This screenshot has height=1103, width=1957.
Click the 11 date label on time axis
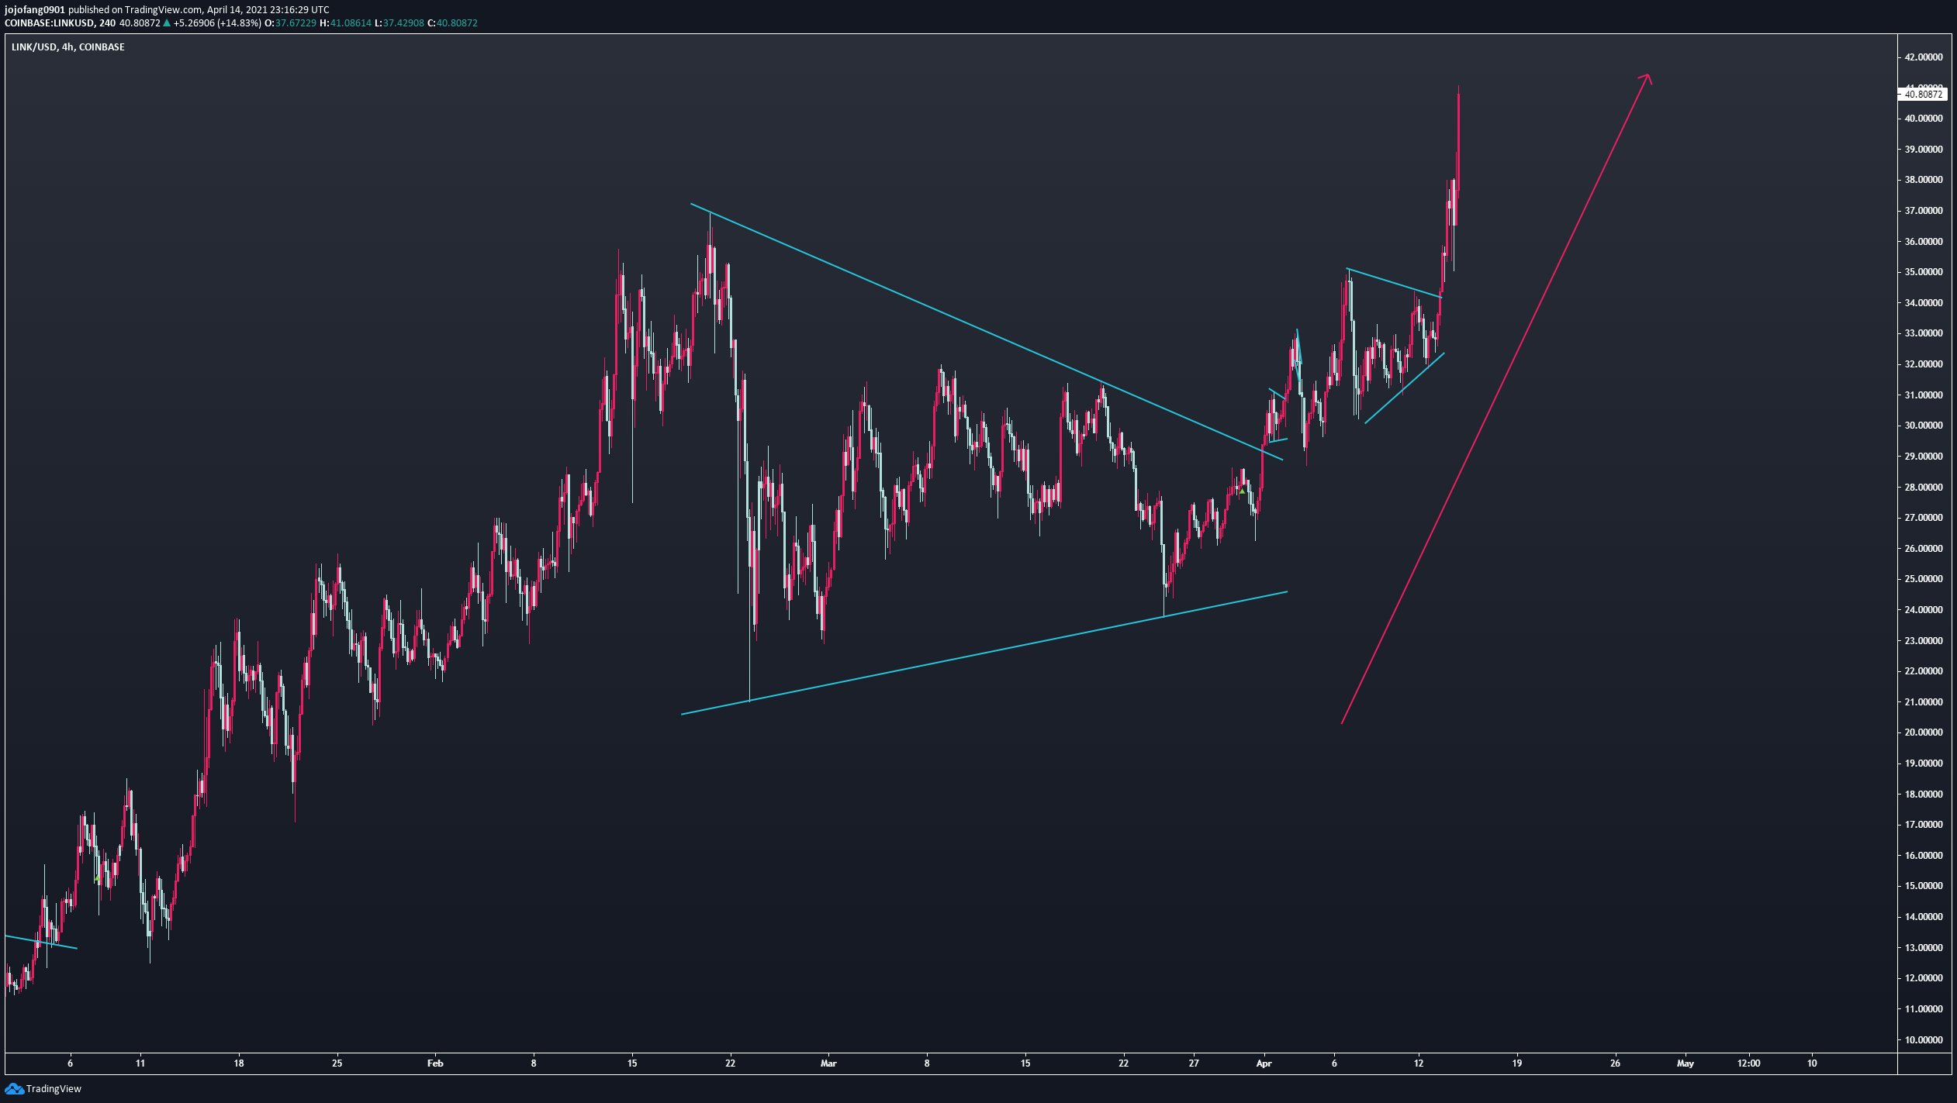click(140, 1063)
